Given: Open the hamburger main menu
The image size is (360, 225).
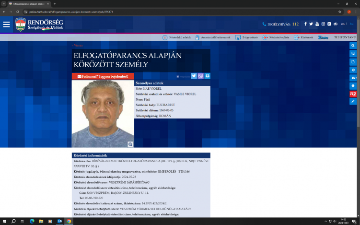Looking at the screenshot, I should pyautogui.click(x=6, y=24).
